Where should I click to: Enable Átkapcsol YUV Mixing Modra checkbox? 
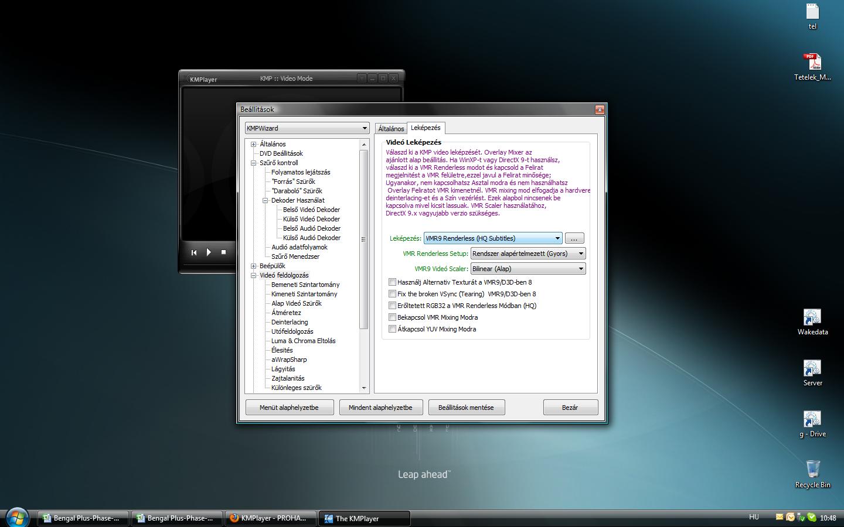pyautogui.click(x=393, y=329)
